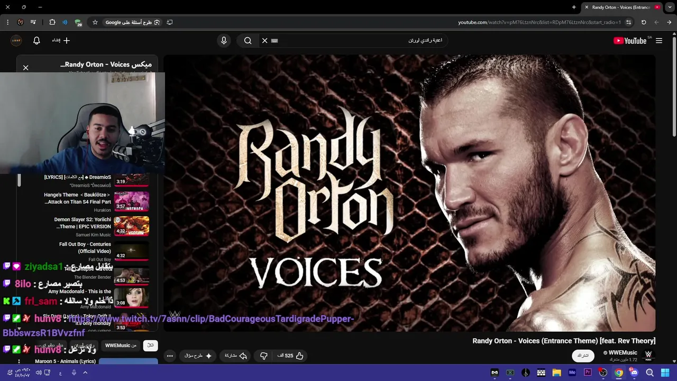Clear the YouTube search text
677x381 pixels.
pyautogui.click(x=265, y=41)
